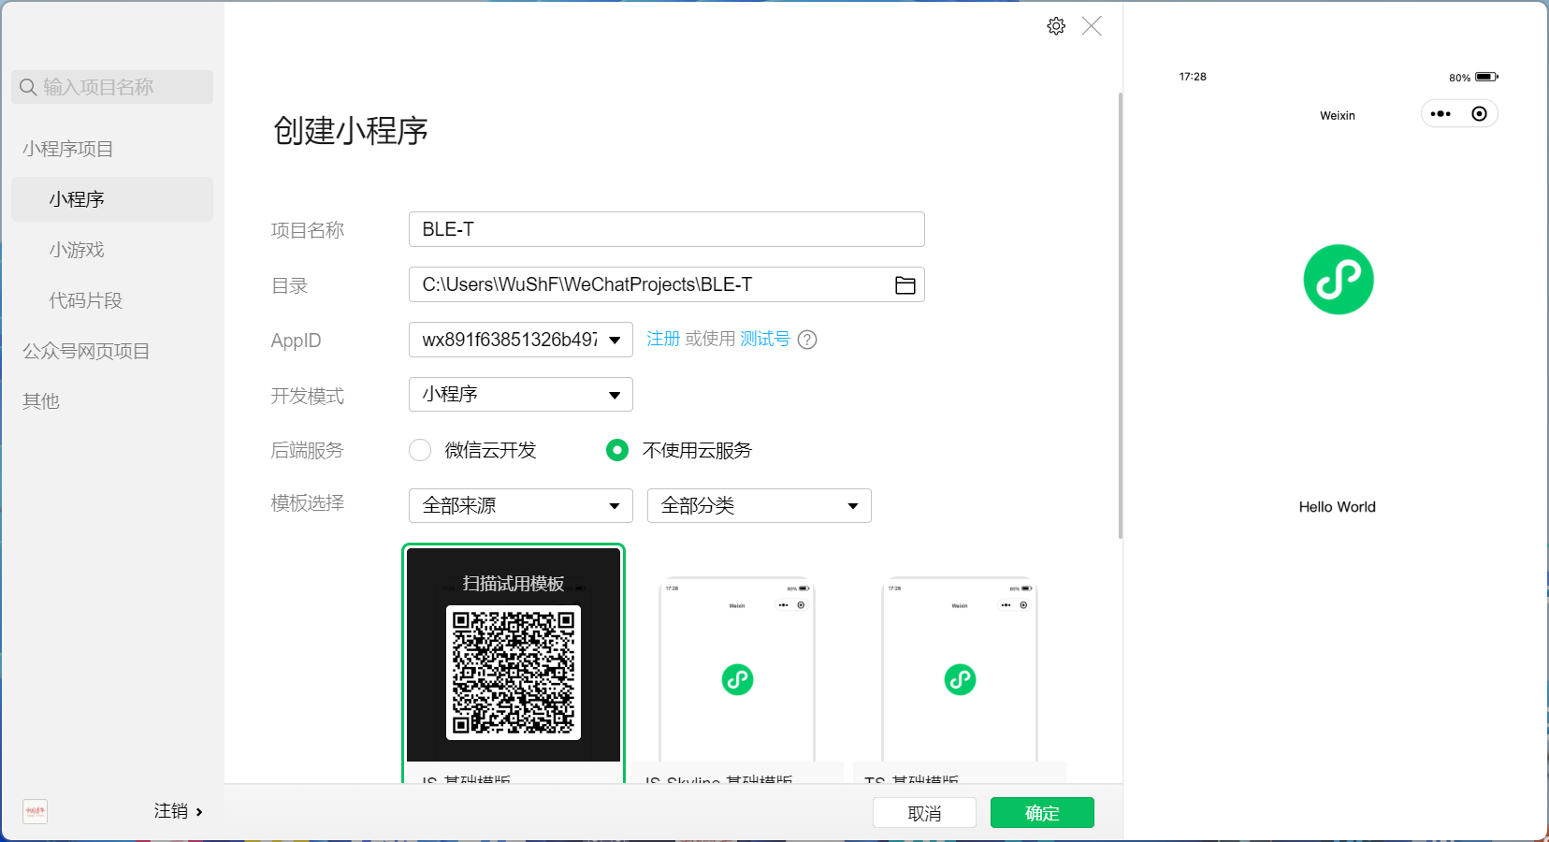
Task: Click the 注册 register link
Action: tap(663, 339)
